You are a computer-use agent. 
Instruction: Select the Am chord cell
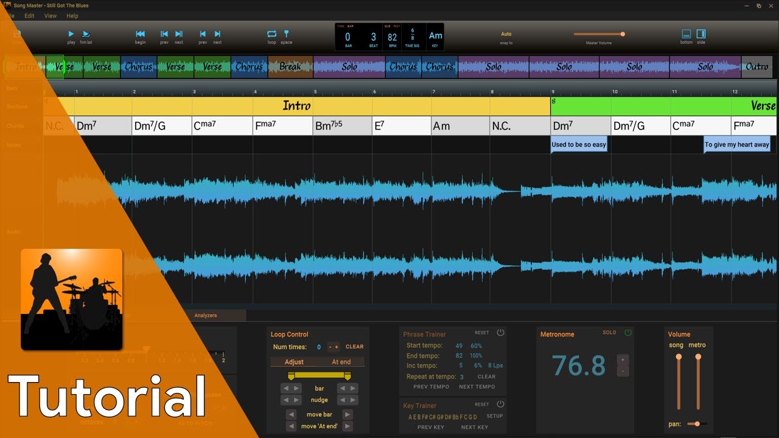461,126
